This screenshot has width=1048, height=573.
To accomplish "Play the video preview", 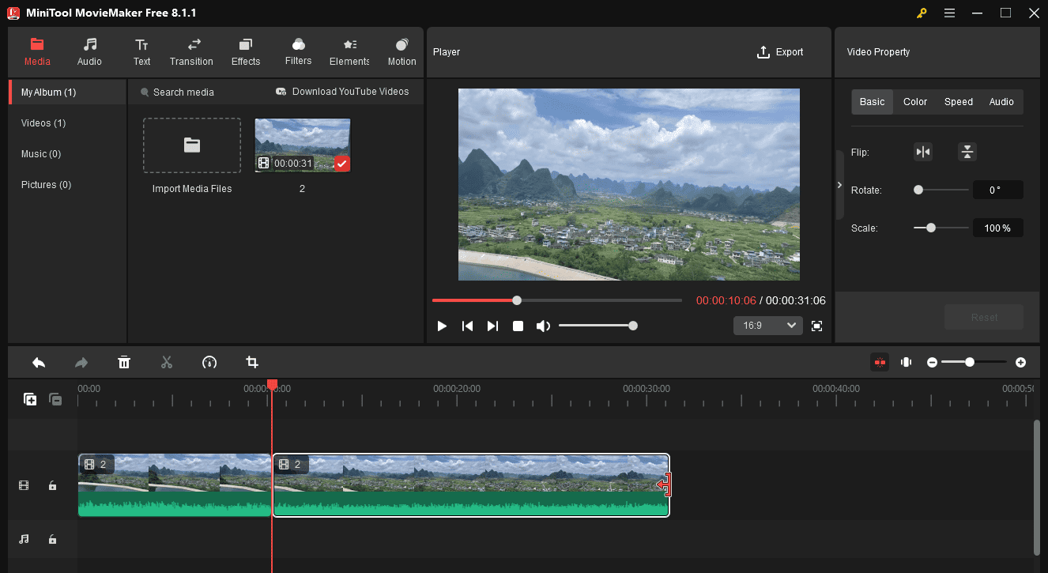I will pos(442,326).
